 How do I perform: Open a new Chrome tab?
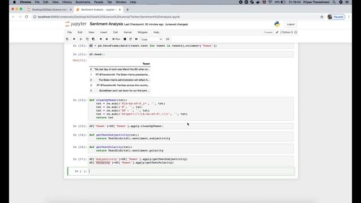click(x=127, y=10)
